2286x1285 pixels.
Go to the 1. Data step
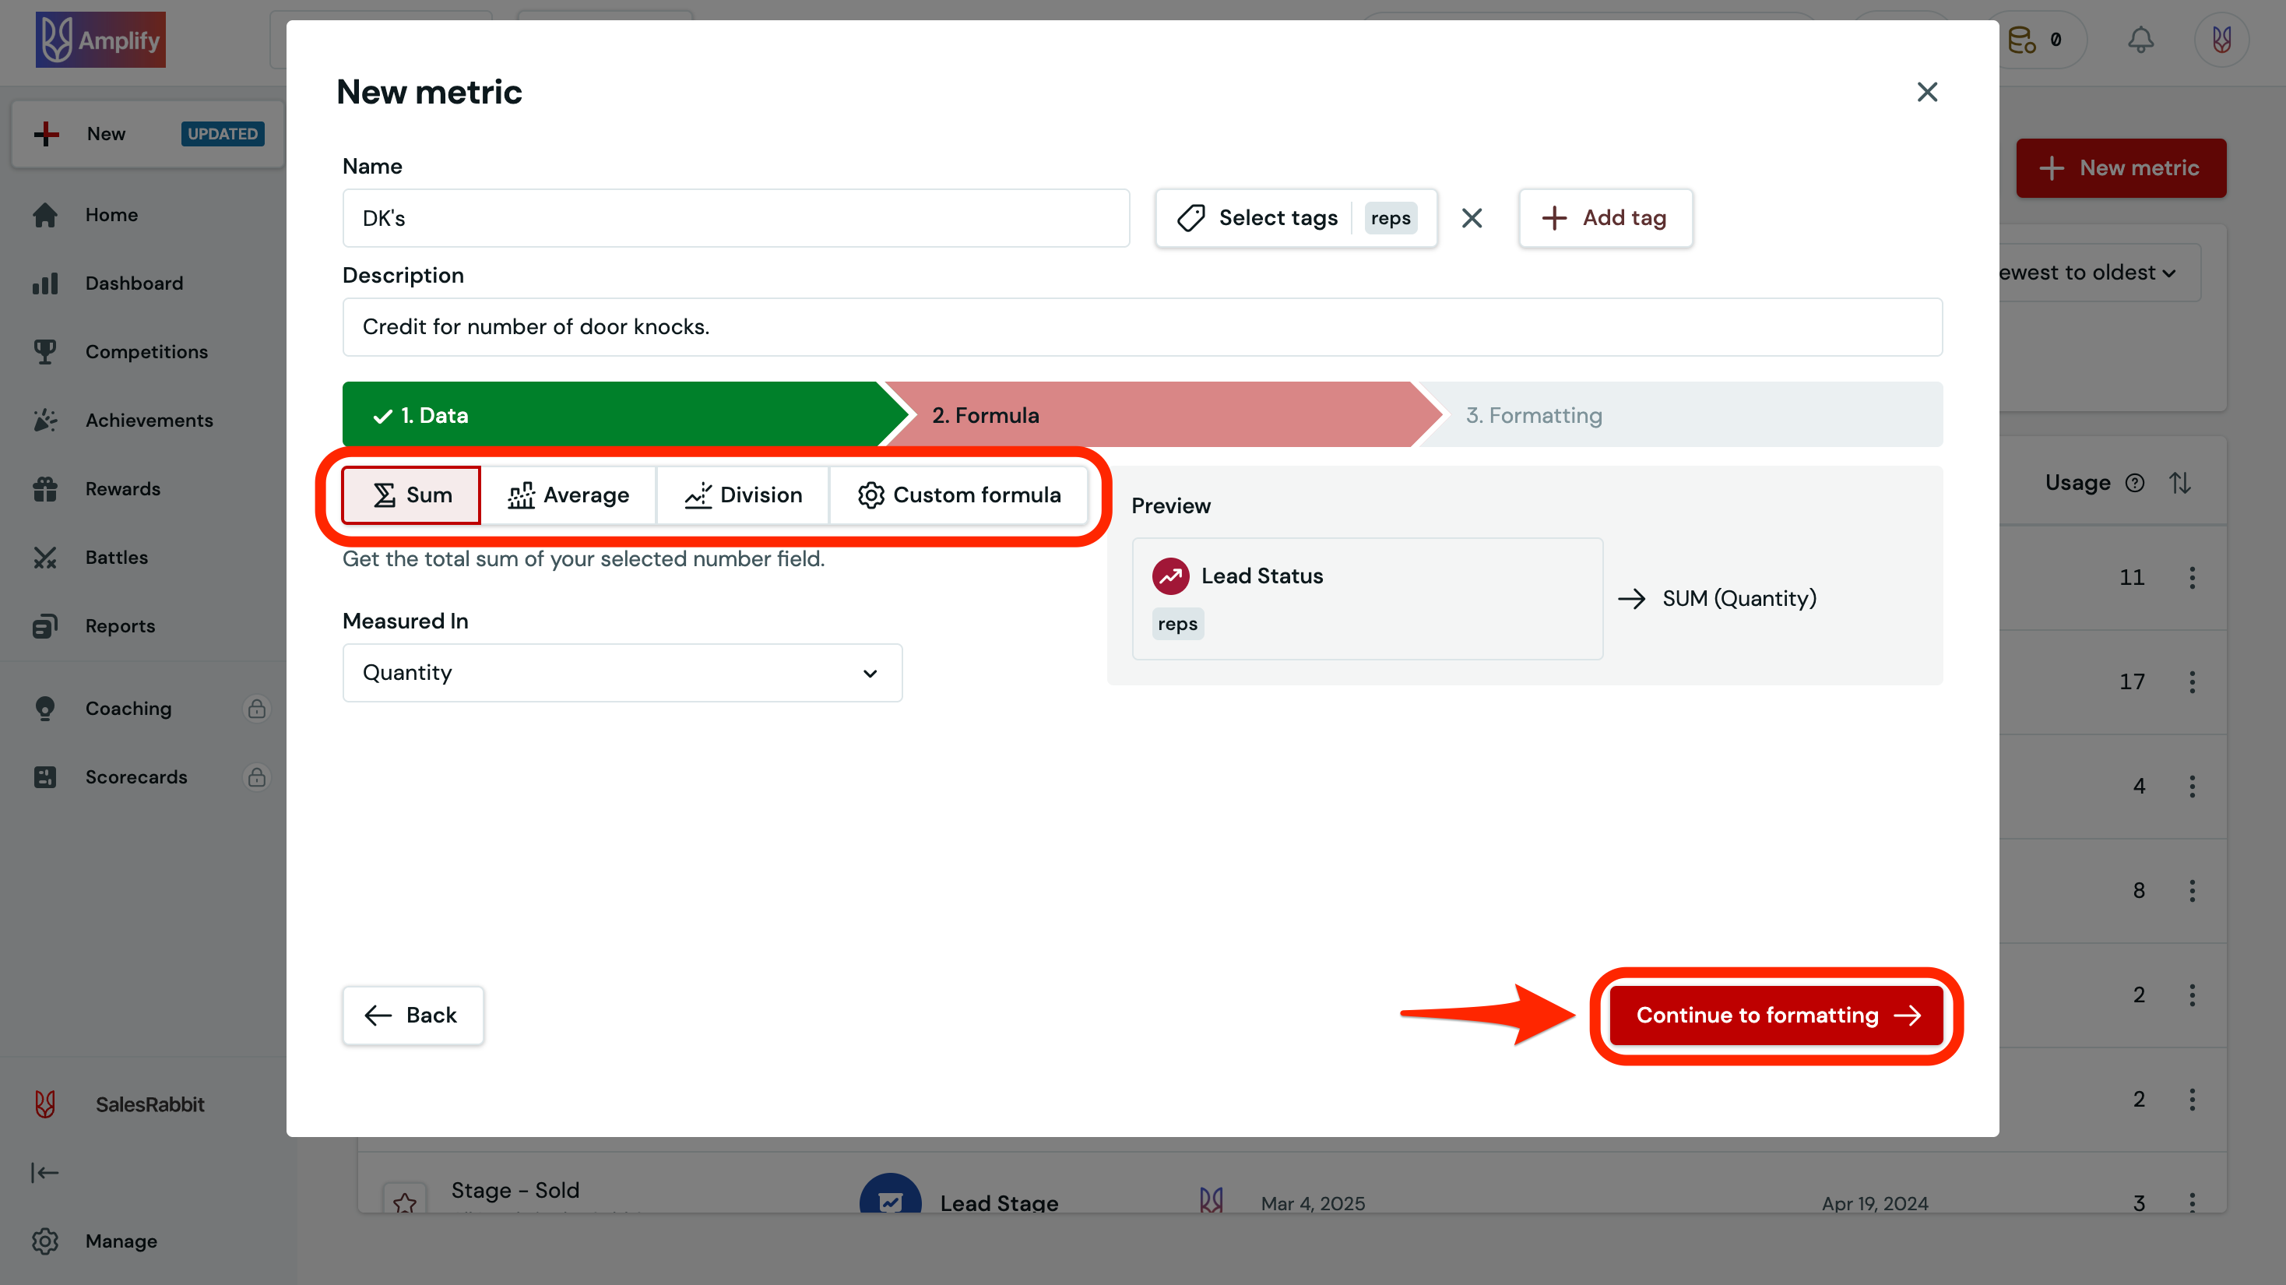[612, 415]
